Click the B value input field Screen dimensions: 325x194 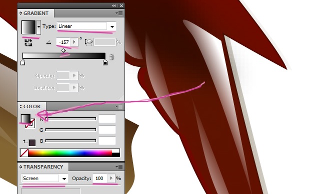(107, 141)
